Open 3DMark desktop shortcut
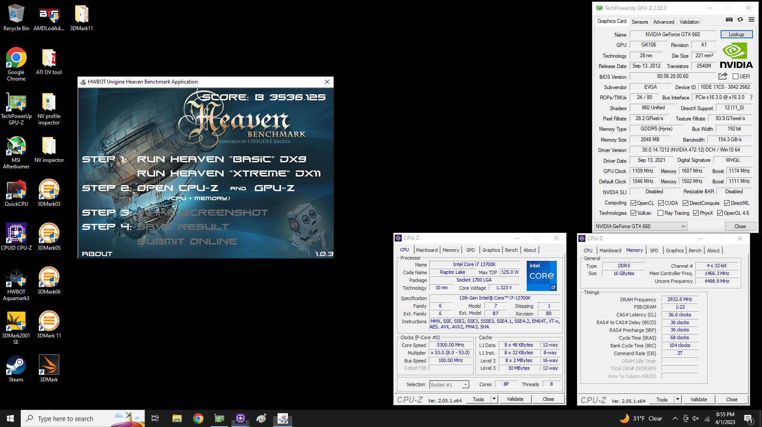This screenshot has width=762, height=427. point(49,369)
